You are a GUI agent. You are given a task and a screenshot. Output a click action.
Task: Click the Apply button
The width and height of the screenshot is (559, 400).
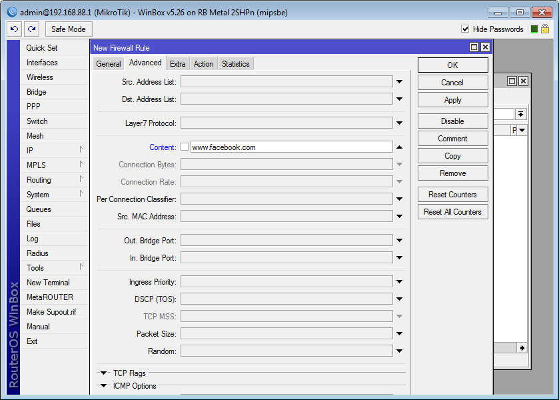(x=453, y=100)
